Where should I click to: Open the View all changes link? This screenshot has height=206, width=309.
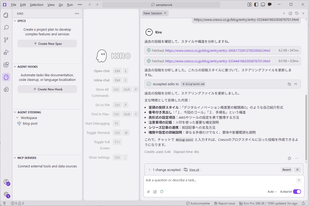coord(194,169)
